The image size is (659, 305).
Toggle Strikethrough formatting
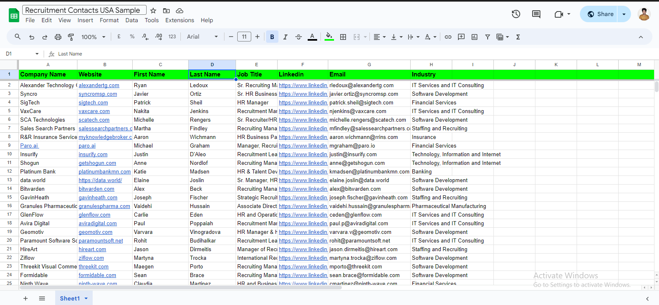coord(299,37)
